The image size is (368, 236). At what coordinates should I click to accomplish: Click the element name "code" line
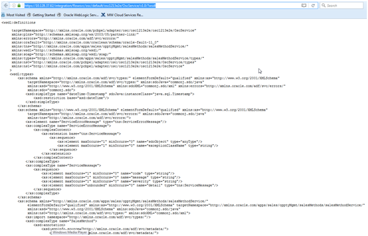coord(108,173)
